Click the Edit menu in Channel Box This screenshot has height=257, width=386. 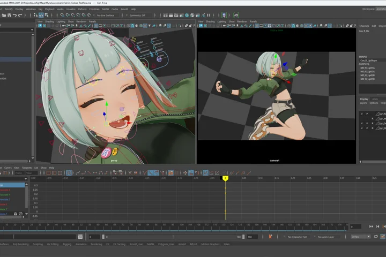click(x=374, y=26)
